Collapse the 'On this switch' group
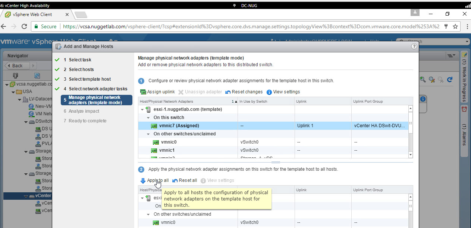Screen dimensions: 471x228 (148, 118)
